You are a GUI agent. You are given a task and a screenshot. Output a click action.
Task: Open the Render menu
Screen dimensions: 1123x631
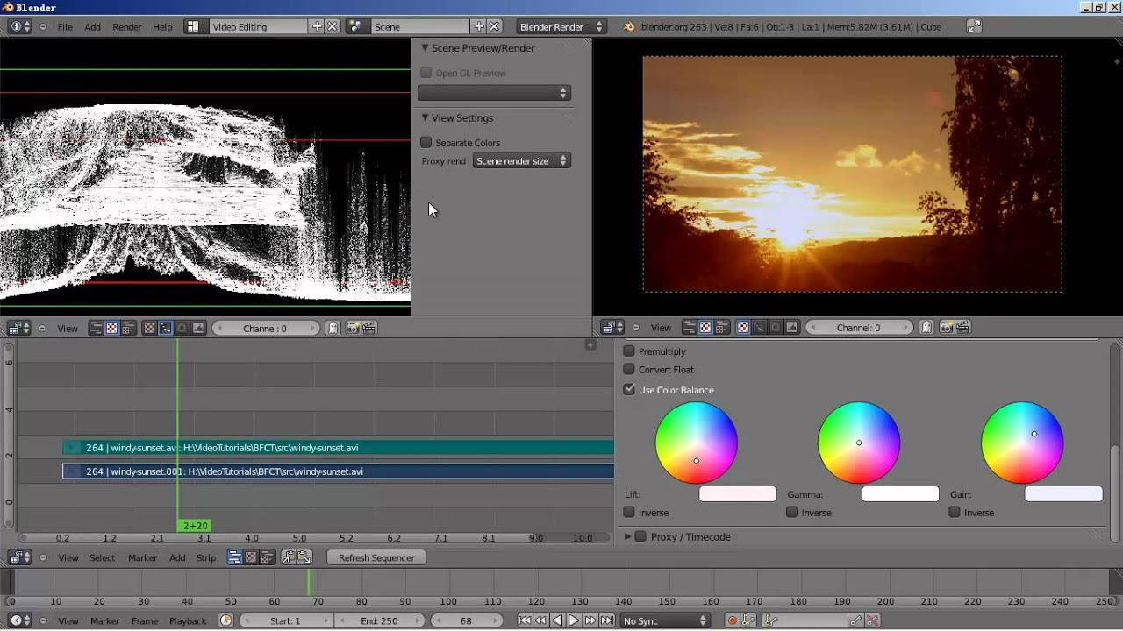tap(127, 26)
